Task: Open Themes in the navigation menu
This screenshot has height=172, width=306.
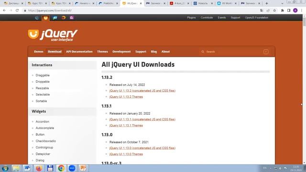Action: tap(102, 52)
